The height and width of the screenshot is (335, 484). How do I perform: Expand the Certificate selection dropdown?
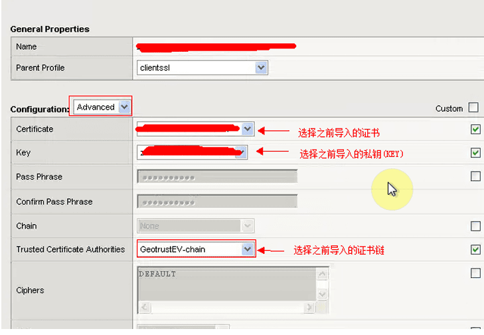247,129
